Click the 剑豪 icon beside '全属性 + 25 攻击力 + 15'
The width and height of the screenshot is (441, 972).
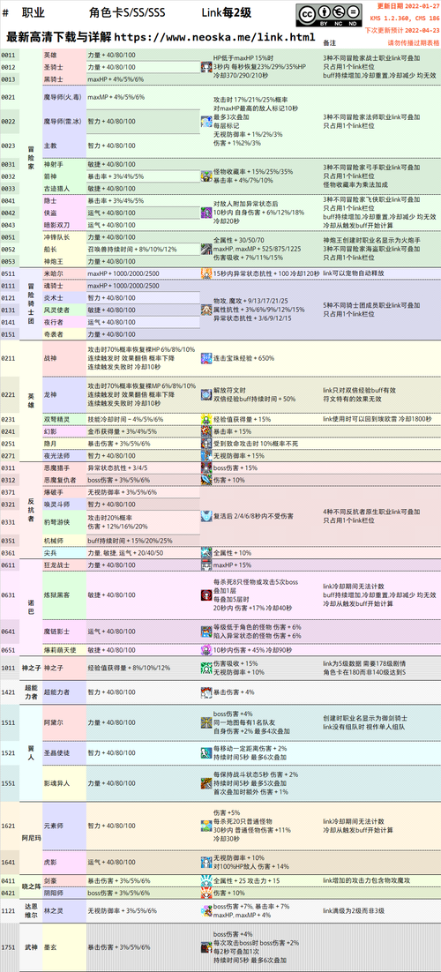(x=206, y=880)
